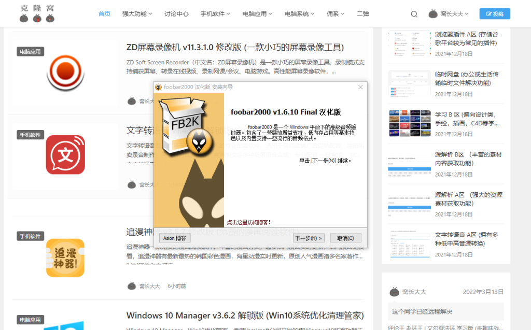Click the 电脑应用 tag on ZD屏幕录像机 card
The image size is (531, 330).
[30, 52]
